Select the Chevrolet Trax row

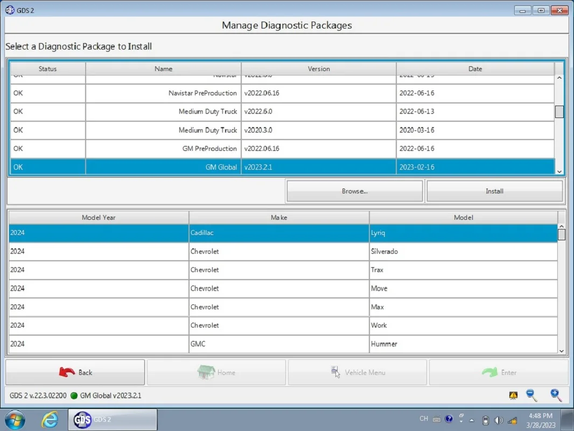pyautogui.click(x=283, y=270)
